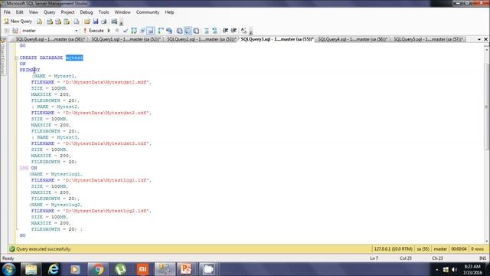The height and width of the screenshot is (276, 490).
Task: Toggle IntelliSense Enabled
Action: coord(151,31)
